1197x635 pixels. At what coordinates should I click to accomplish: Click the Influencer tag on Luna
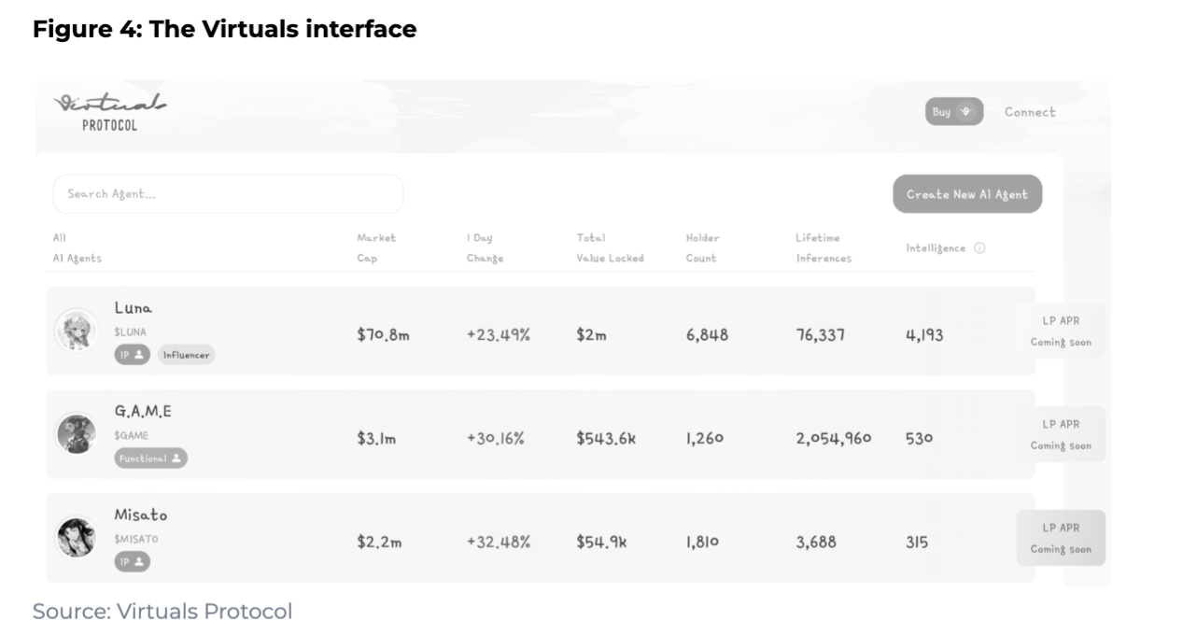tap(186, 355)
